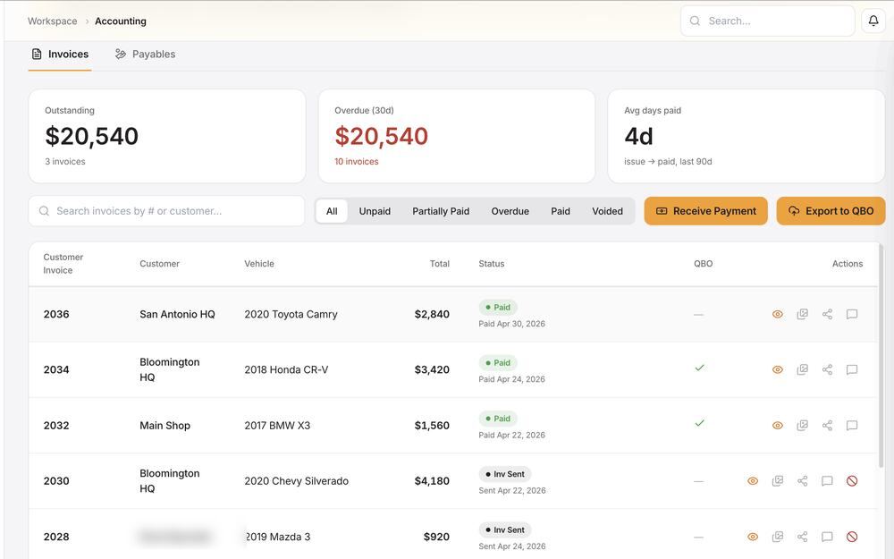This screenshot has width=894, height=559.
Task: Click invoice number 2036
Action: [56, 314]
